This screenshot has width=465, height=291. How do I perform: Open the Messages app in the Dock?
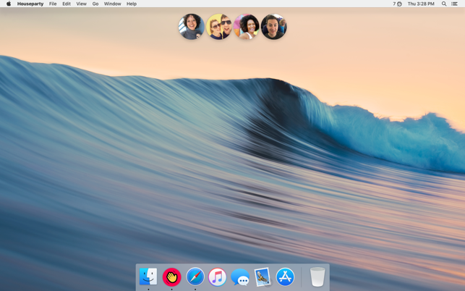240,277
